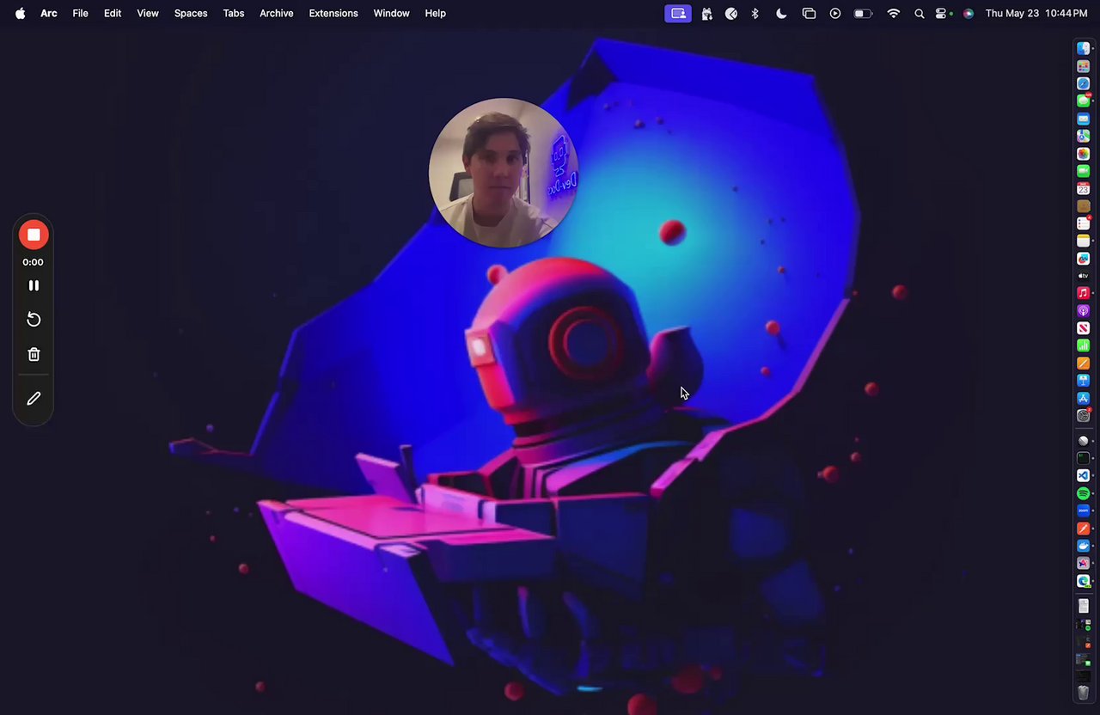Open Reminders from the dock

[1084, 223]
